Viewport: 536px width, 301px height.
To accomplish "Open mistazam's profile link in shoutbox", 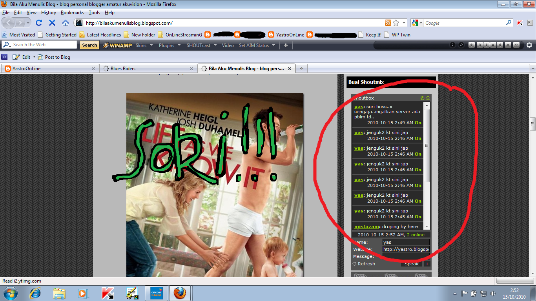I will [x=367, y=227].
